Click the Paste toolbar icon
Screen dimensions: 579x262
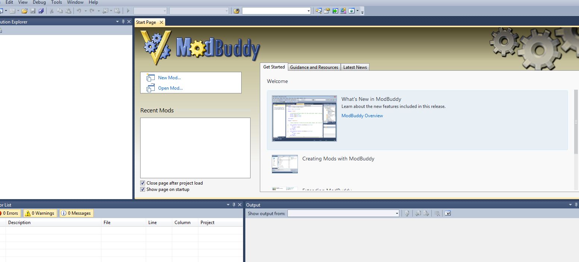coord(68,11)
